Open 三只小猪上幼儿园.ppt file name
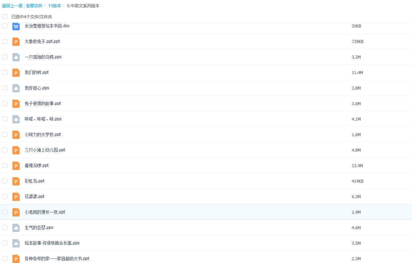Screen dimensions: 412x263 point(45,150)
